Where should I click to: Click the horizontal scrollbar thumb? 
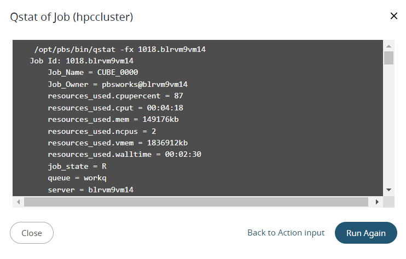click(x=196, y=202)
